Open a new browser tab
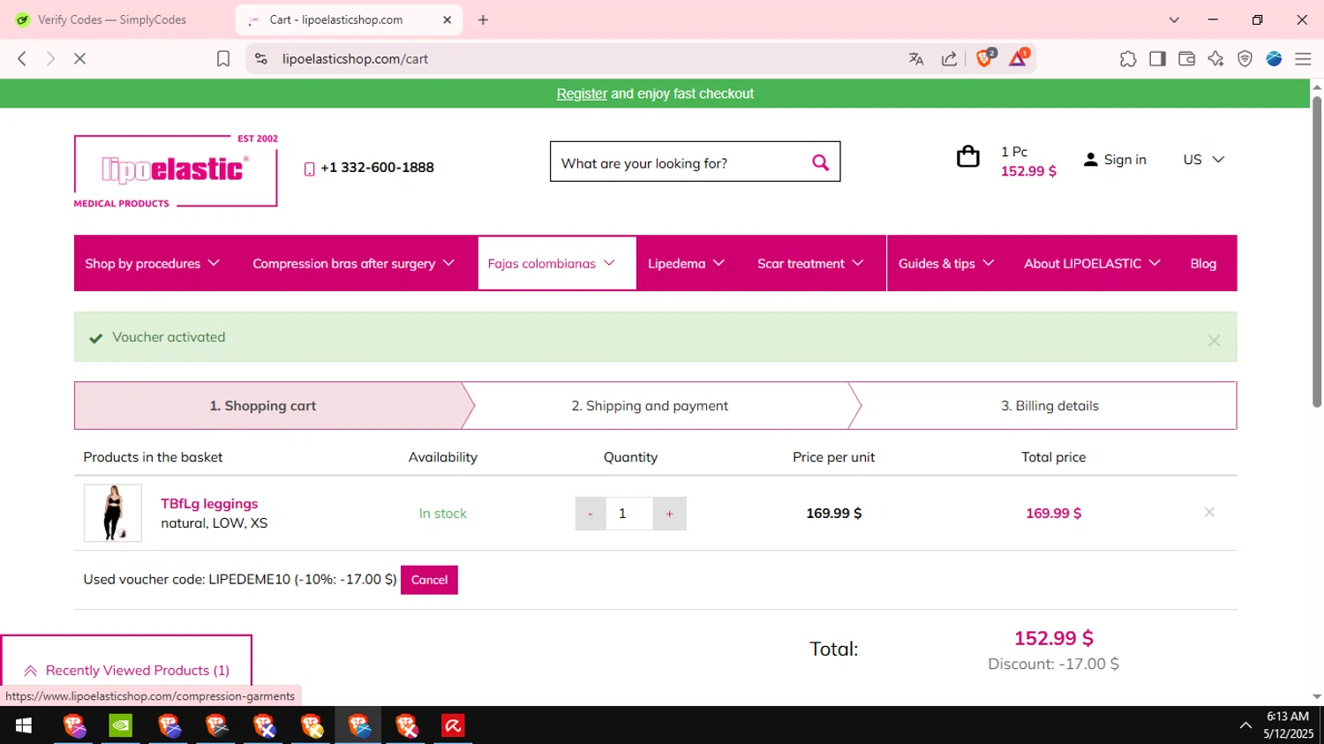Viewport: 1324px width, 744px height. point(483,19)
